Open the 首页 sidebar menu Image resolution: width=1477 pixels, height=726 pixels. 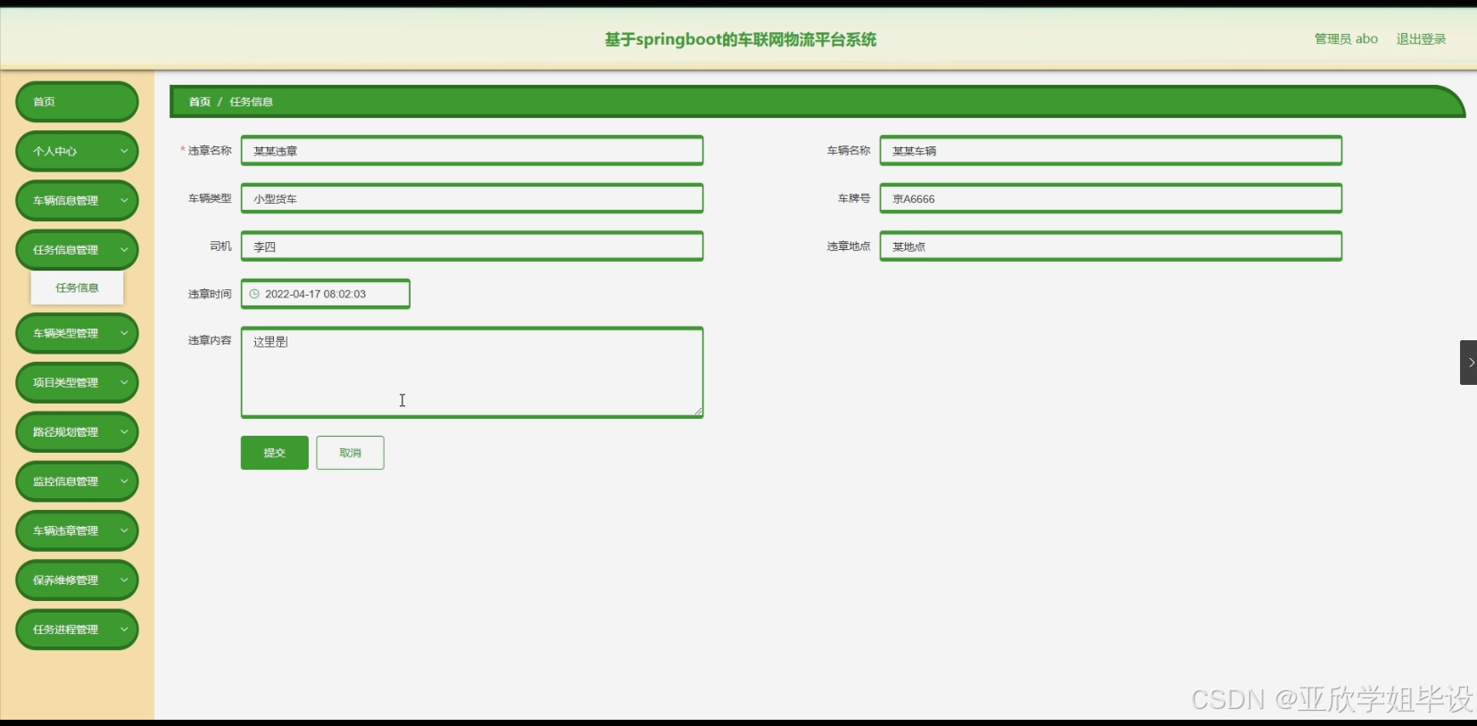77,102
